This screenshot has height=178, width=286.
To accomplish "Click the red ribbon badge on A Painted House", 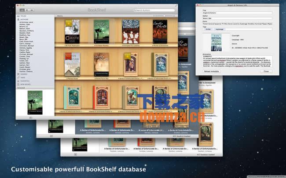I will 68,56.
